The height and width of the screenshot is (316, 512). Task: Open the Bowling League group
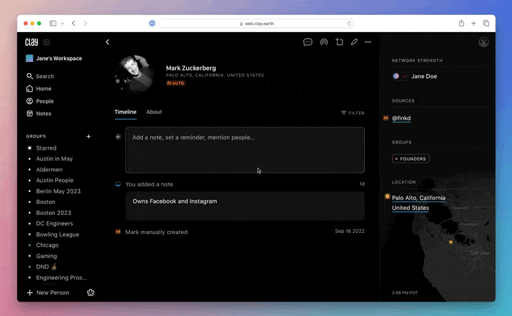coord(58,234)
